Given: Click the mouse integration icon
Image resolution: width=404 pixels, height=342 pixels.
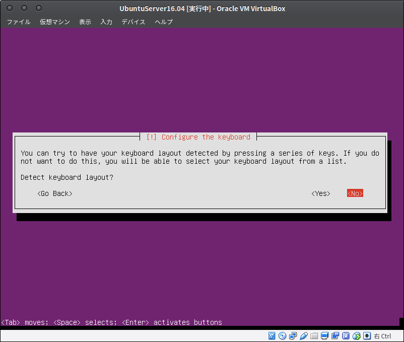Looking at the screenshot, I should 357,336.
